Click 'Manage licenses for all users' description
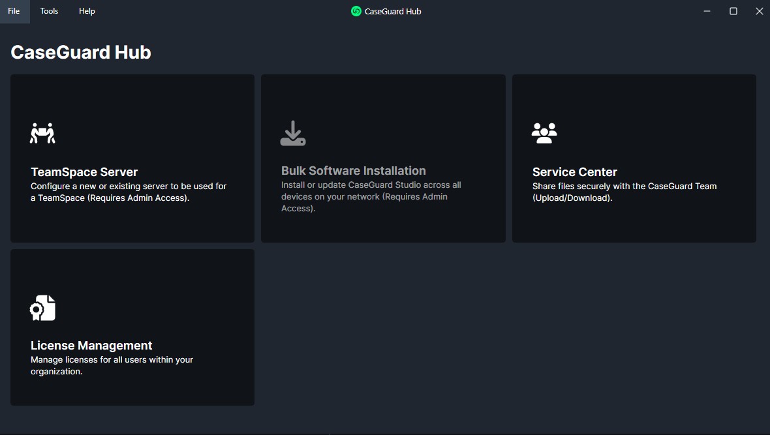Screen dimensions: 770x435 click(112, 365)
